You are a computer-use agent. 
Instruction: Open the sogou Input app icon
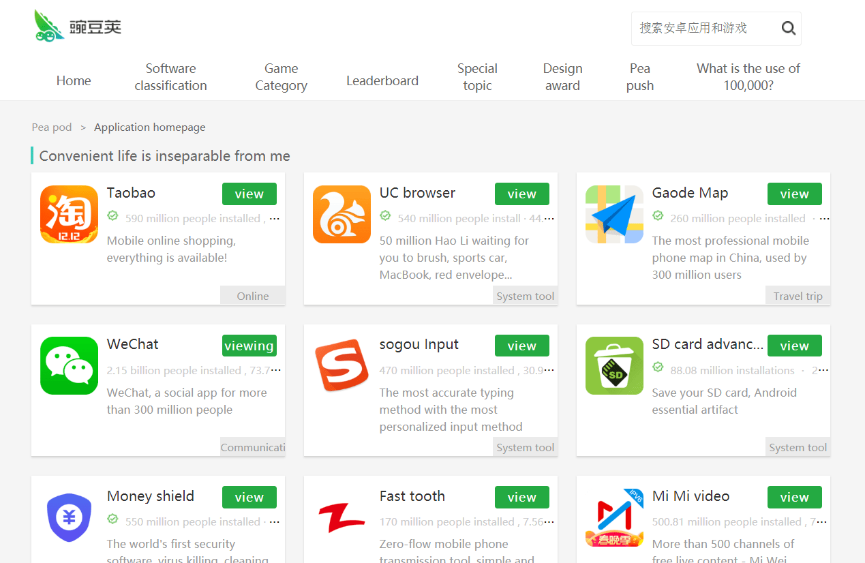pos(342,365)
